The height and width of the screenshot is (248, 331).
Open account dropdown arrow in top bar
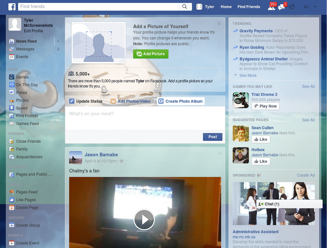coord(315,7)
